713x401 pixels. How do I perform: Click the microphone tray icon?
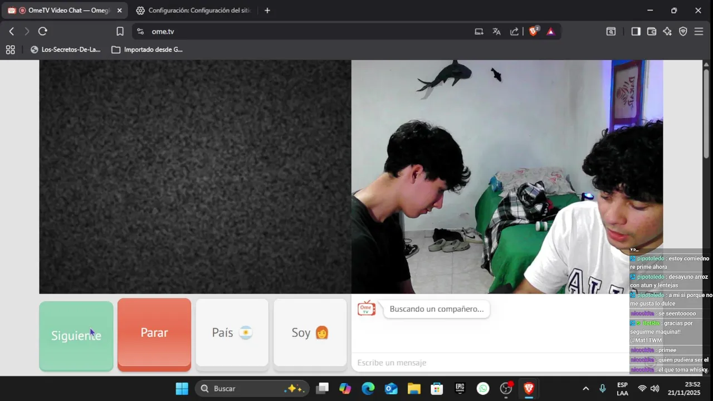603,389
